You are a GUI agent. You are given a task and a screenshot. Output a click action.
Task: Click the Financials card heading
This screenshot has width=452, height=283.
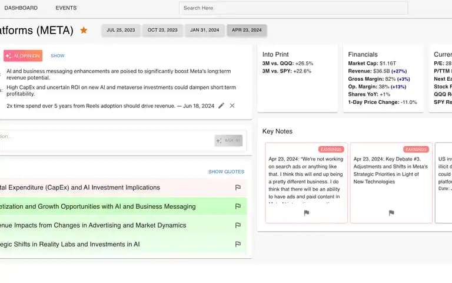click(x=363, y=54)
